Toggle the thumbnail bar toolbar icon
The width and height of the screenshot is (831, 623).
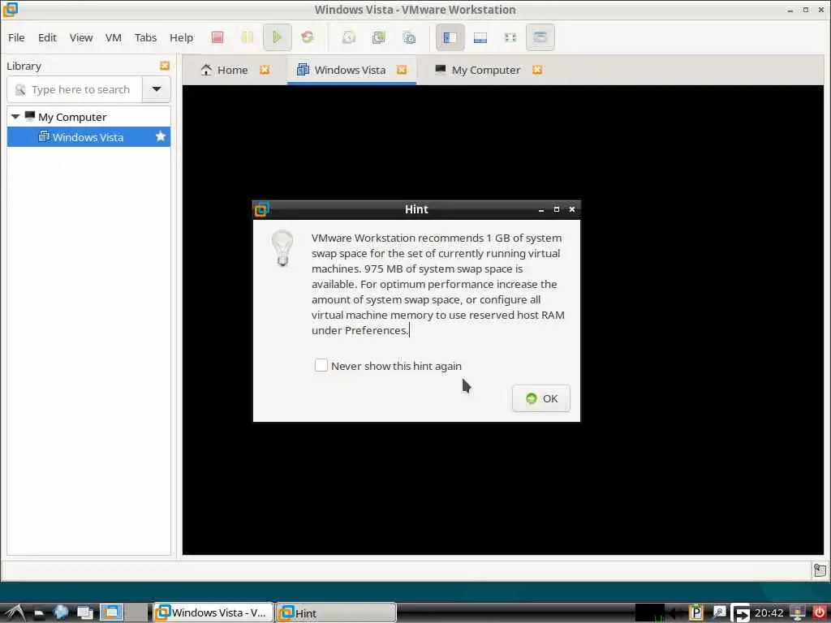(480, 37)
